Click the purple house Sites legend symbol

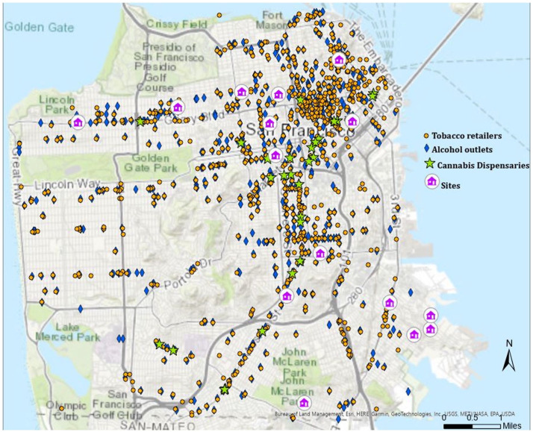[x=431, y=181]
